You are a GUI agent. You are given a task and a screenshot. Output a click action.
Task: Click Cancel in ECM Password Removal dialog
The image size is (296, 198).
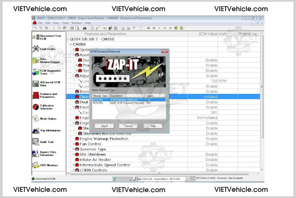(129, 126)
